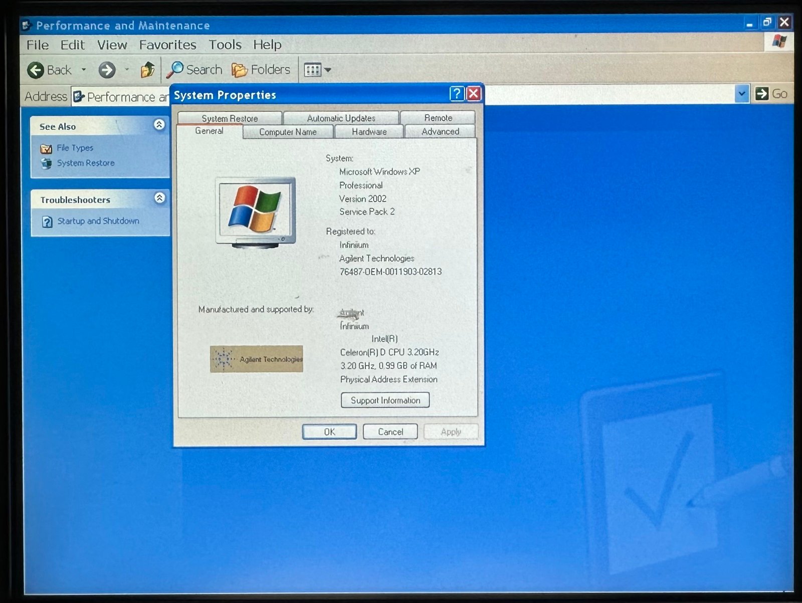802x603 pixels.
Task: Open the Views dropdown arrow
Action: click(x=328, y=70)
